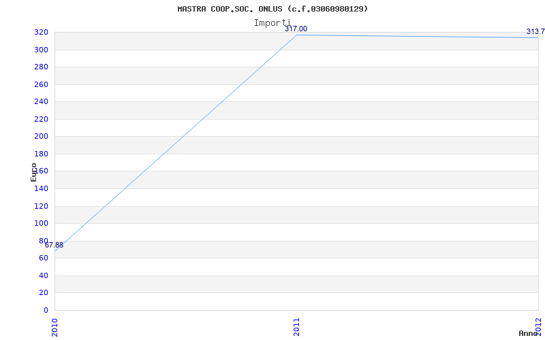This screenshot has width=545, height=340.
Task: Click the 280 y-axis tick label
Action: pos(41,67)
